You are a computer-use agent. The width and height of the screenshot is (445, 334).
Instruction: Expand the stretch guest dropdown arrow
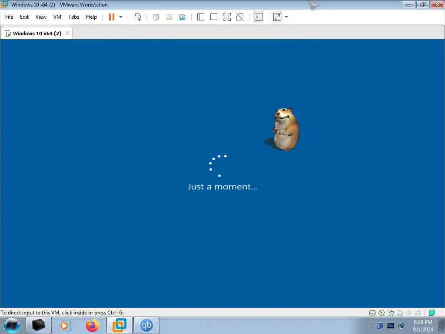coord(286,17)
